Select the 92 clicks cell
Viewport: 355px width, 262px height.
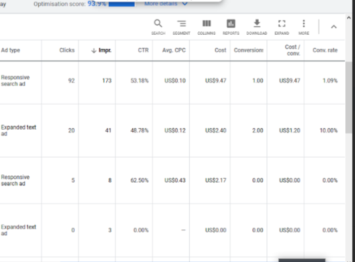71,81
